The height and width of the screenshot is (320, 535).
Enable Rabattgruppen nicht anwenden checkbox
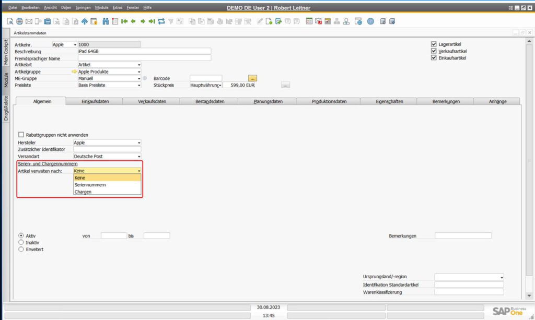pyautogui.click(x=21, y=135)
